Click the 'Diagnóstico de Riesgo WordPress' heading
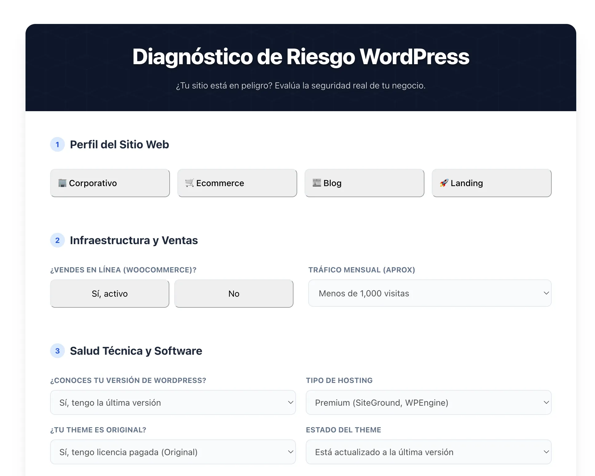The height and width of the screenshot is (476, 595). tap(301, 57)
